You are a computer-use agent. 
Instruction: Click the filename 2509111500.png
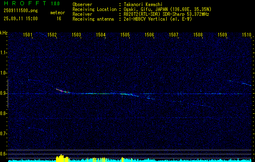21,11
